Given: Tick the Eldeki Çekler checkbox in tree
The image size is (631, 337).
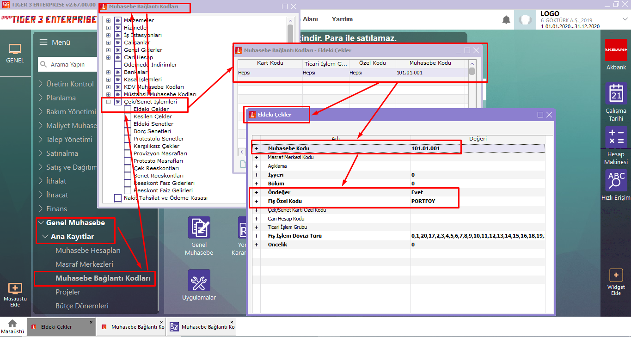Looking at the screenshot, I should 127,109.
